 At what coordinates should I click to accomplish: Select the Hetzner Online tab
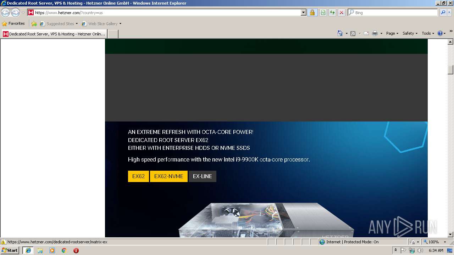coord(54,34)
